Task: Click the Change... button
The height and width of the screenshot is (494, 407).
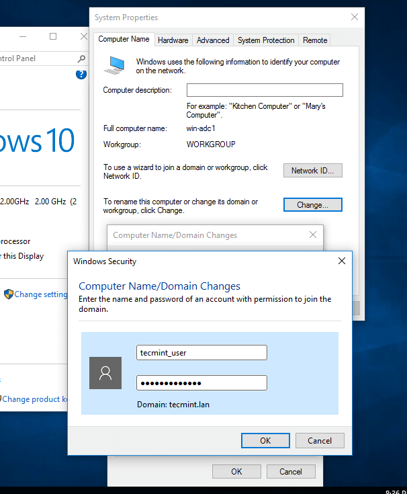Action: (312, 205)
